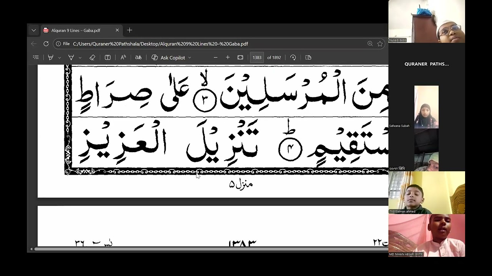Image resolution: width=492 pixels, height=276 pixels.
Task: Expand the Ask Copilot dropdown arrow
Action: [189, 58]
